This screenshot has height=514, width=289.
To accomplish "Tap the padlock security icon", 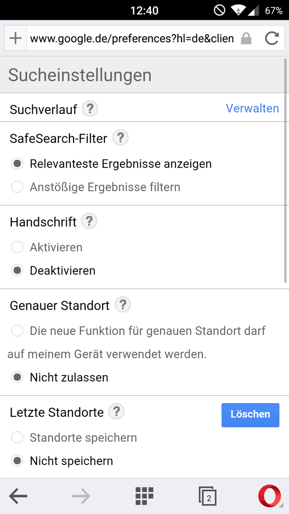I will [x=246, y=39].
